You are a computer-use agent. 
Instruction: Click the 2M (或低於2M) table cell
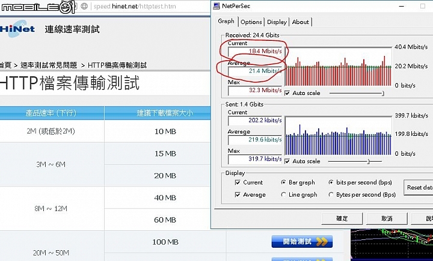(x=51, y=131)
